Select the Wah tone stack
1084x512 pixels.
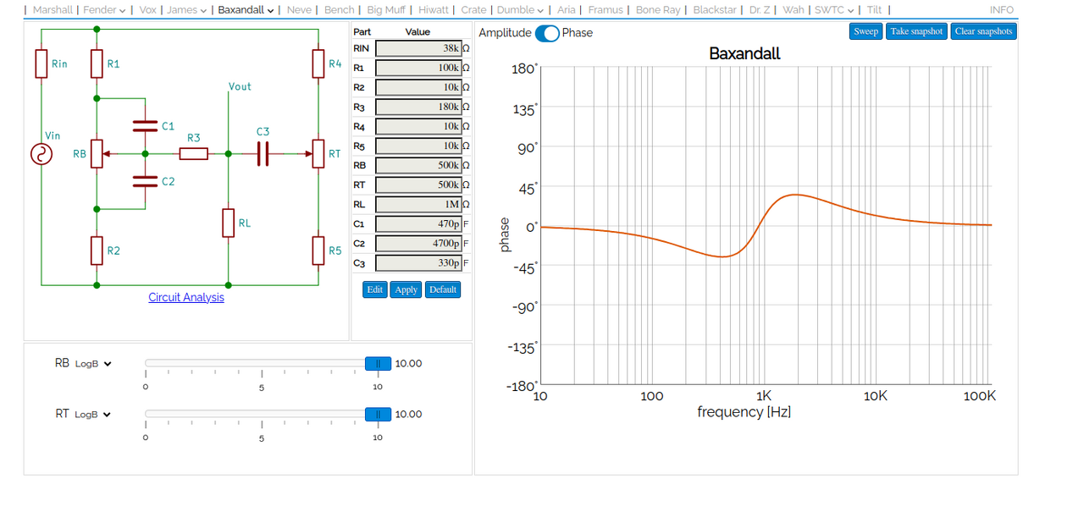(794, 10)
